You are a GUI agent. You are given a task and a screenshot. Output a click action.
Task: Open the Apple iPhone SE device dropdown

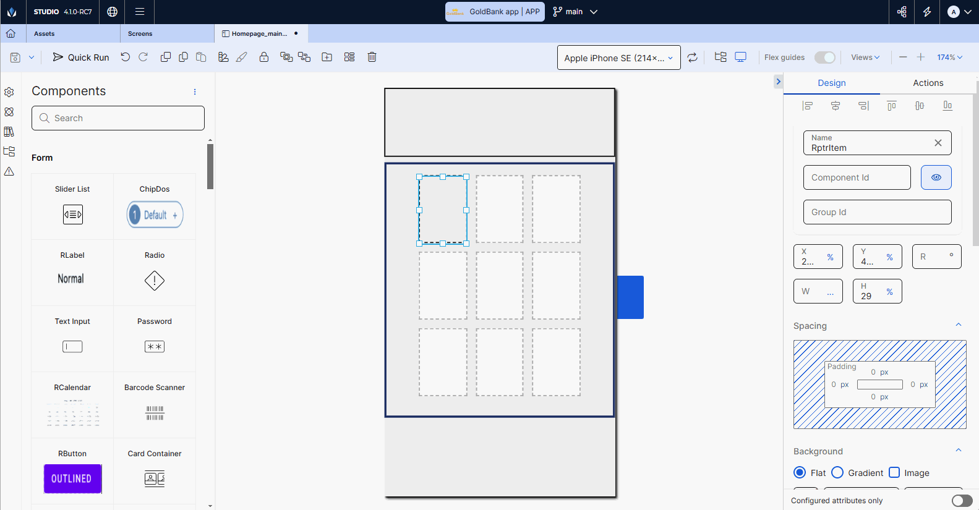(618, 57)
